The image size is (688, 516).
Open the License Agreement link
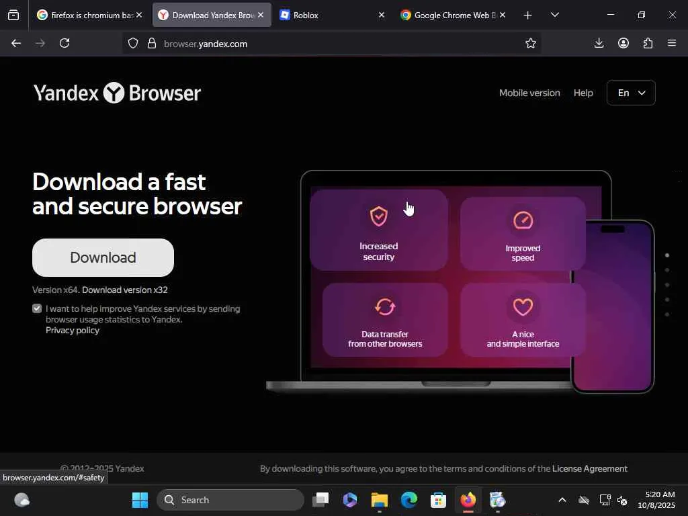pyautogui.click(x=590, y=468)
